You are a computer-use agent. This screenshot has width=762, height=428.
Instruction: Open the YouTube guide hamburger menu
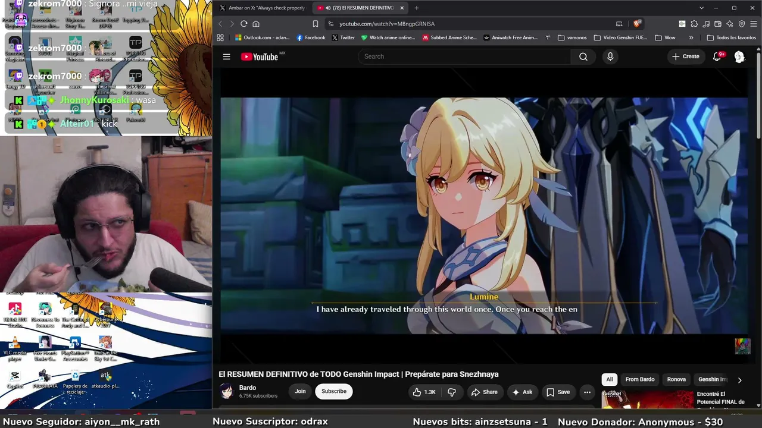click(226, 56)
